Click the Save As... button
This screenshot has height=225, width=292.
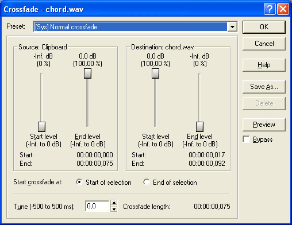264,87
